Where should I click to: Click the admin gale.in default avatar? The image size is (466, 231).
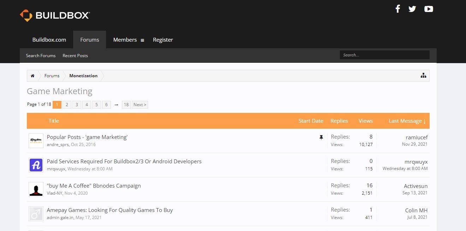[36, 214]
